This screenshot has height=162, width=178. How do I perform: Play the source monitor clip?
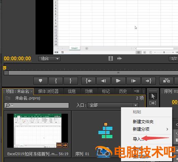coord(119,81)
